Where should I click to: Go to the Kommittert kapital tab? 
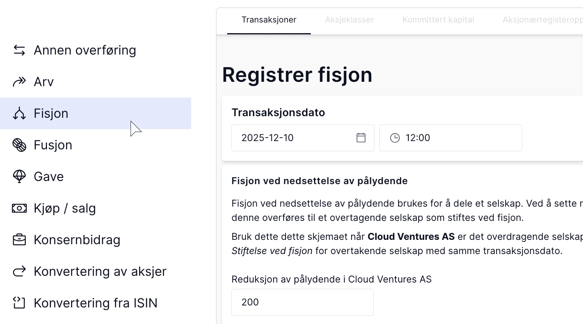(438, 20)
